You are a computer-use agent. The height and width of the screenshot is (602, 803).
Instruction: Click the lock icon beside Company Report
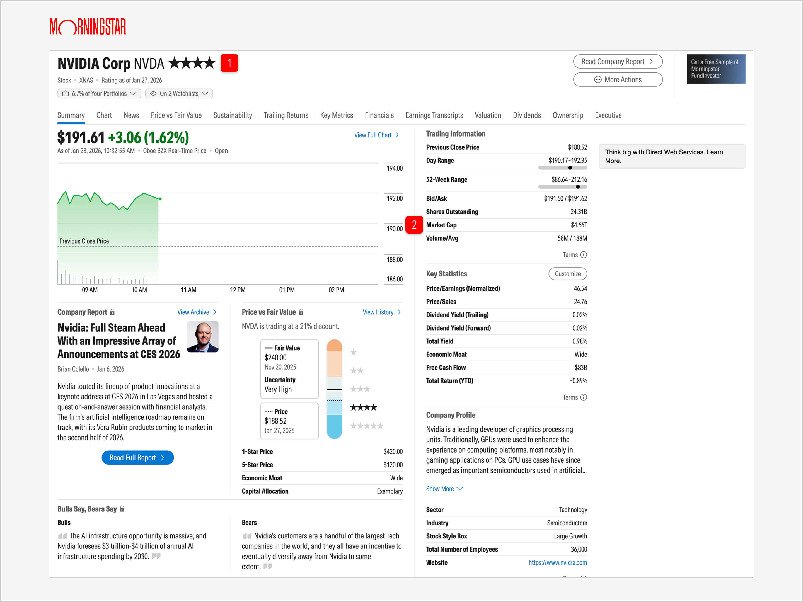[x=112, y=312]
